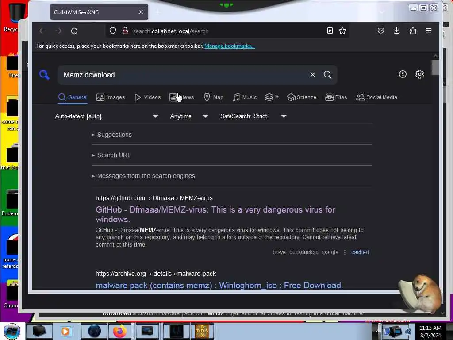Open the SafeSearch: Strict dropdown
The height and width of the screenshot is (340, 453).
coord(253,116)
